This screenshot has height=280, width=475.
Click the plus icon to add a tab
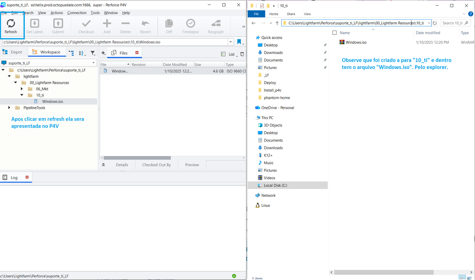[x=104, y=53]
